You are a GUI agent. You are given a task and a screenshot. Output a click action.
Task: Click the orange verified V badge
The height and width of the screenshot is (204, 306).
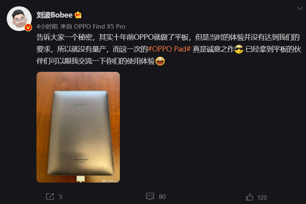click(28, 27)
